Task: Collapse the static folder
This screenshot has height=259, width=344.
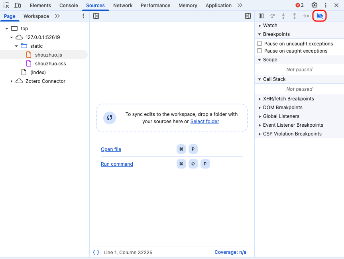Action: pos(16,46)
